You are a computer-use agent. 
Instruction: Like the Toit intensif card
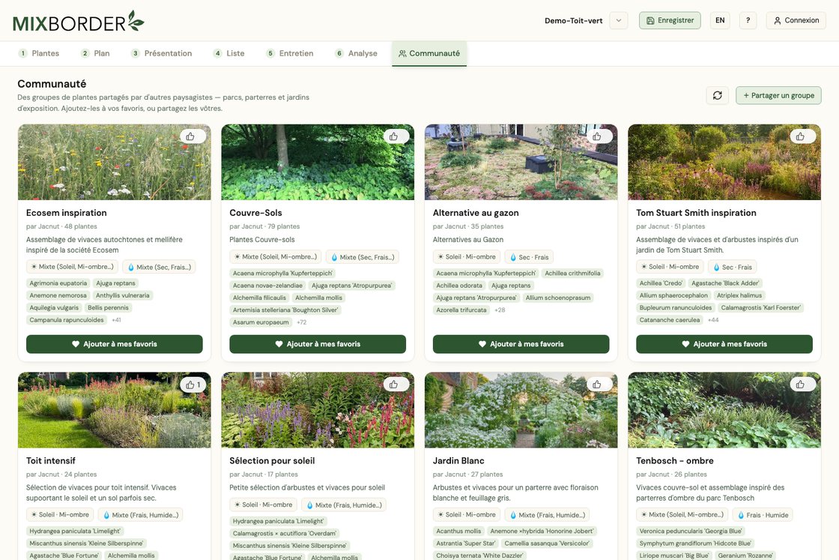tap(193, 385)
